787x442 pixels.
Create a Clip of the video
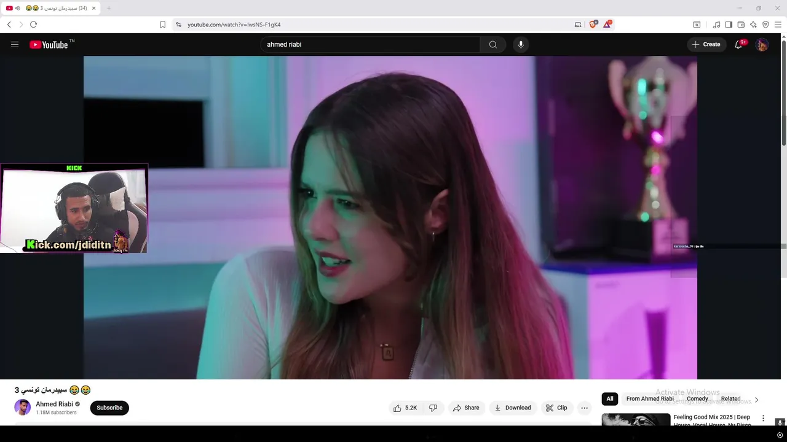(x=556, y=408)
